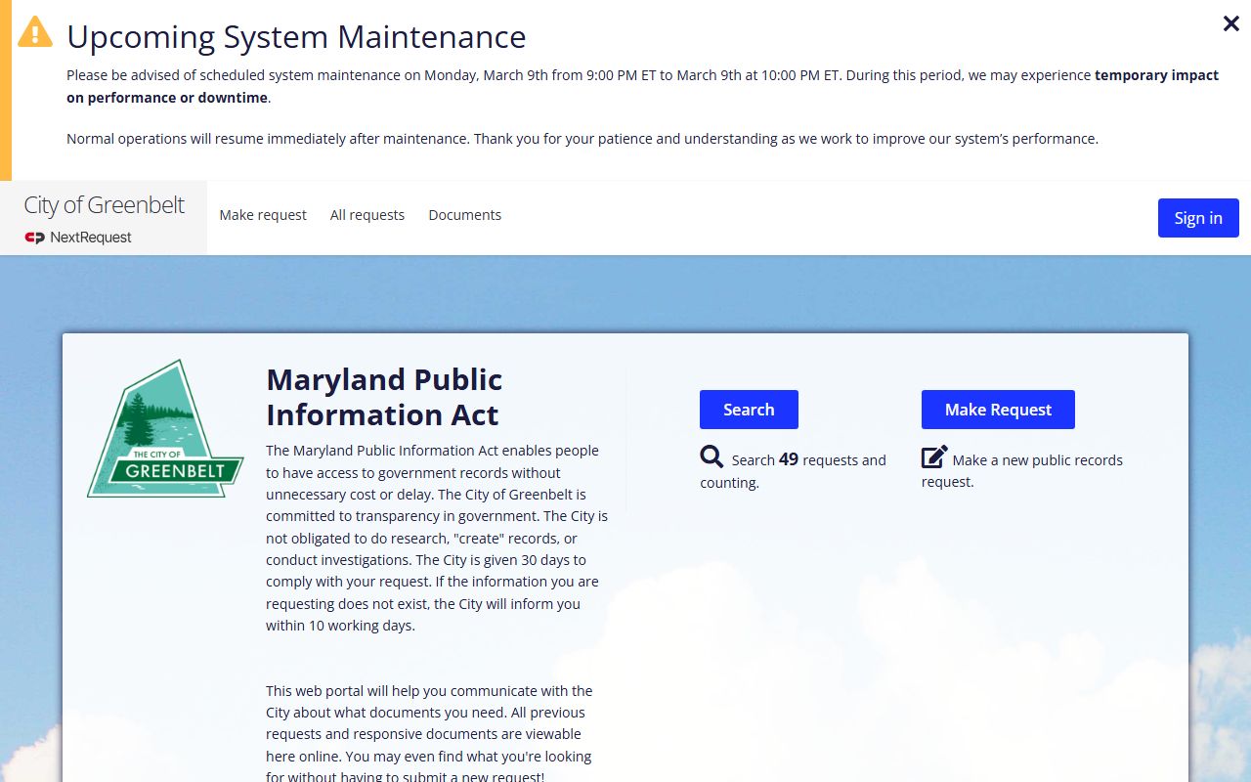Viewport: 1251px width, 782px height.
Task: Click the blue Make Request button
Action: [998, 410]
